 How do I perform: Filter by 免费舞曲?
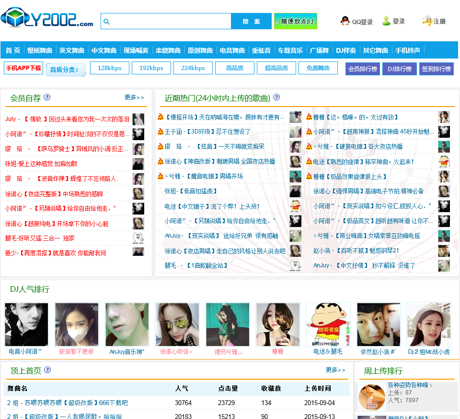[318, 68]
